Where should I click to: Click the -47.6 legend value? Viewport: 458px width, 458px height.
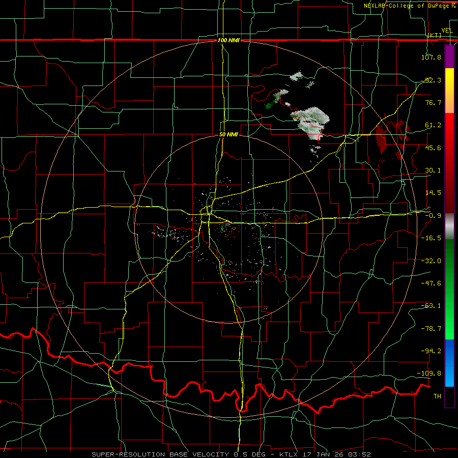(431, 283)
